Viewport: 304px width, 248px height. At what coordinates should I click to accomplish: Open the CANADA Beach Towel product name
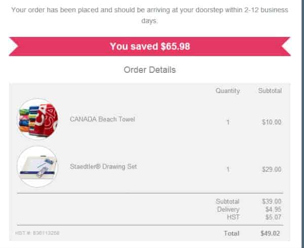point(102,119)
